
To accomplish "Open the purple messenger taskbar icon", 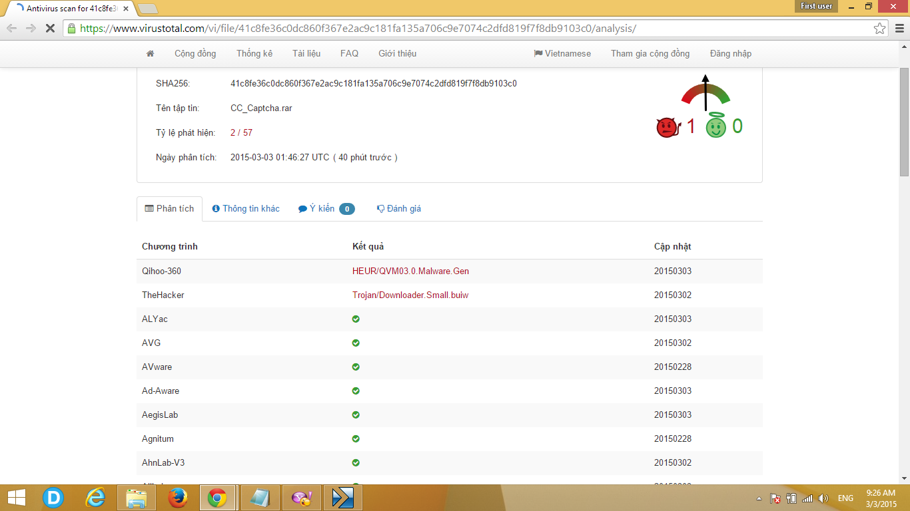I will click(302, 498).
